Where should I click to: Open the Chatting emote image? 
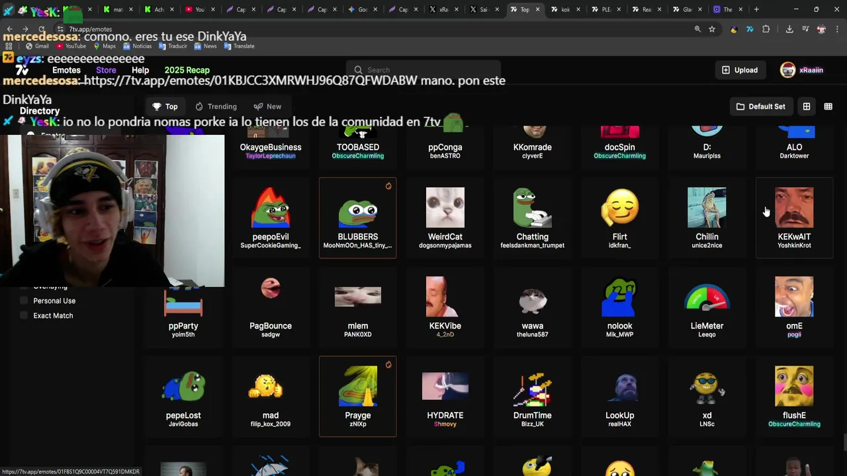533,208
